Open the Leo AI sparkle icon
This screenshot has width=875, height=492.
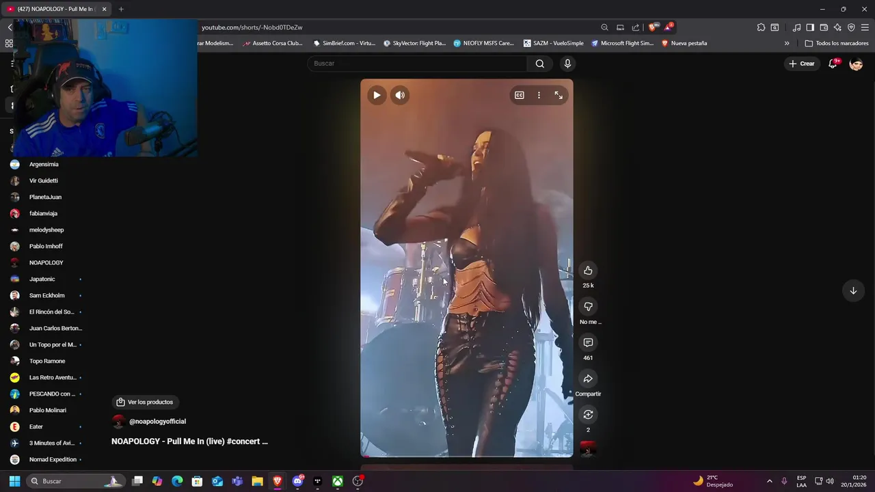(837, 27)
